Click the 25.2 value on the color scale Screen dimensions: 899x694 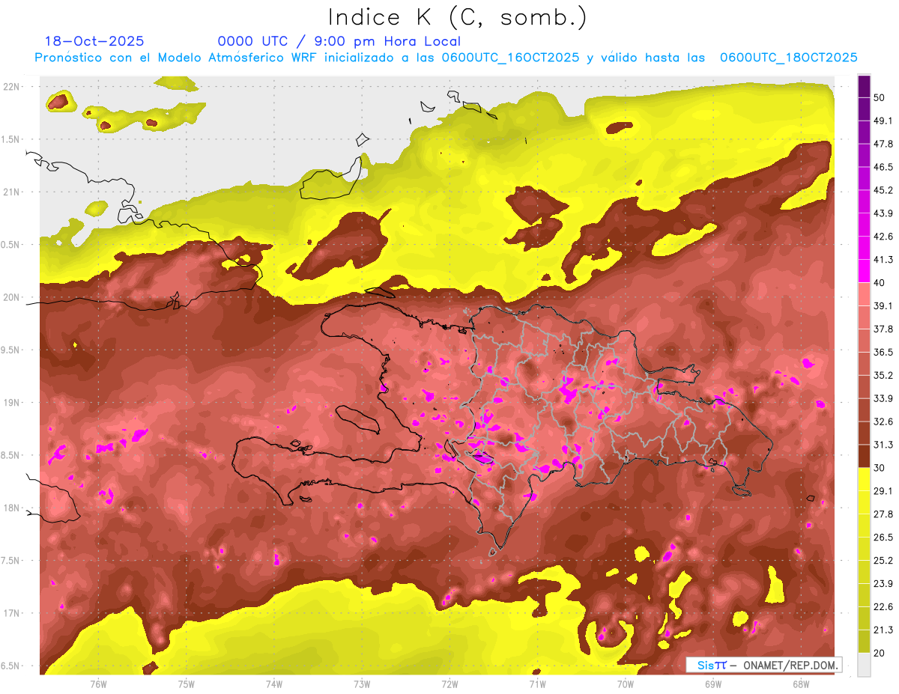coord(883,560)
